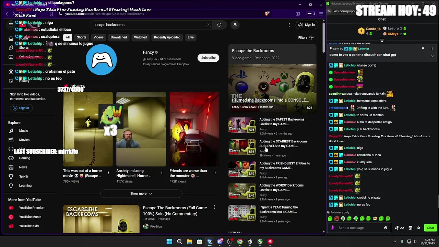Open OBS Studio from the taskbar

[230, 242]
